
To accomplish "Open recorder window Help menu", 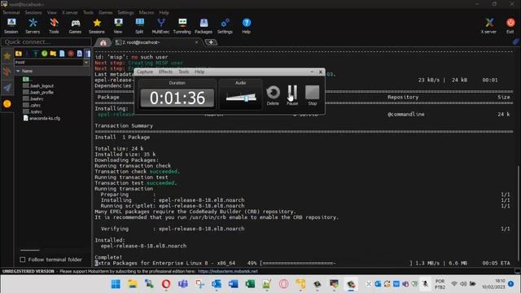I will (199, 72).
